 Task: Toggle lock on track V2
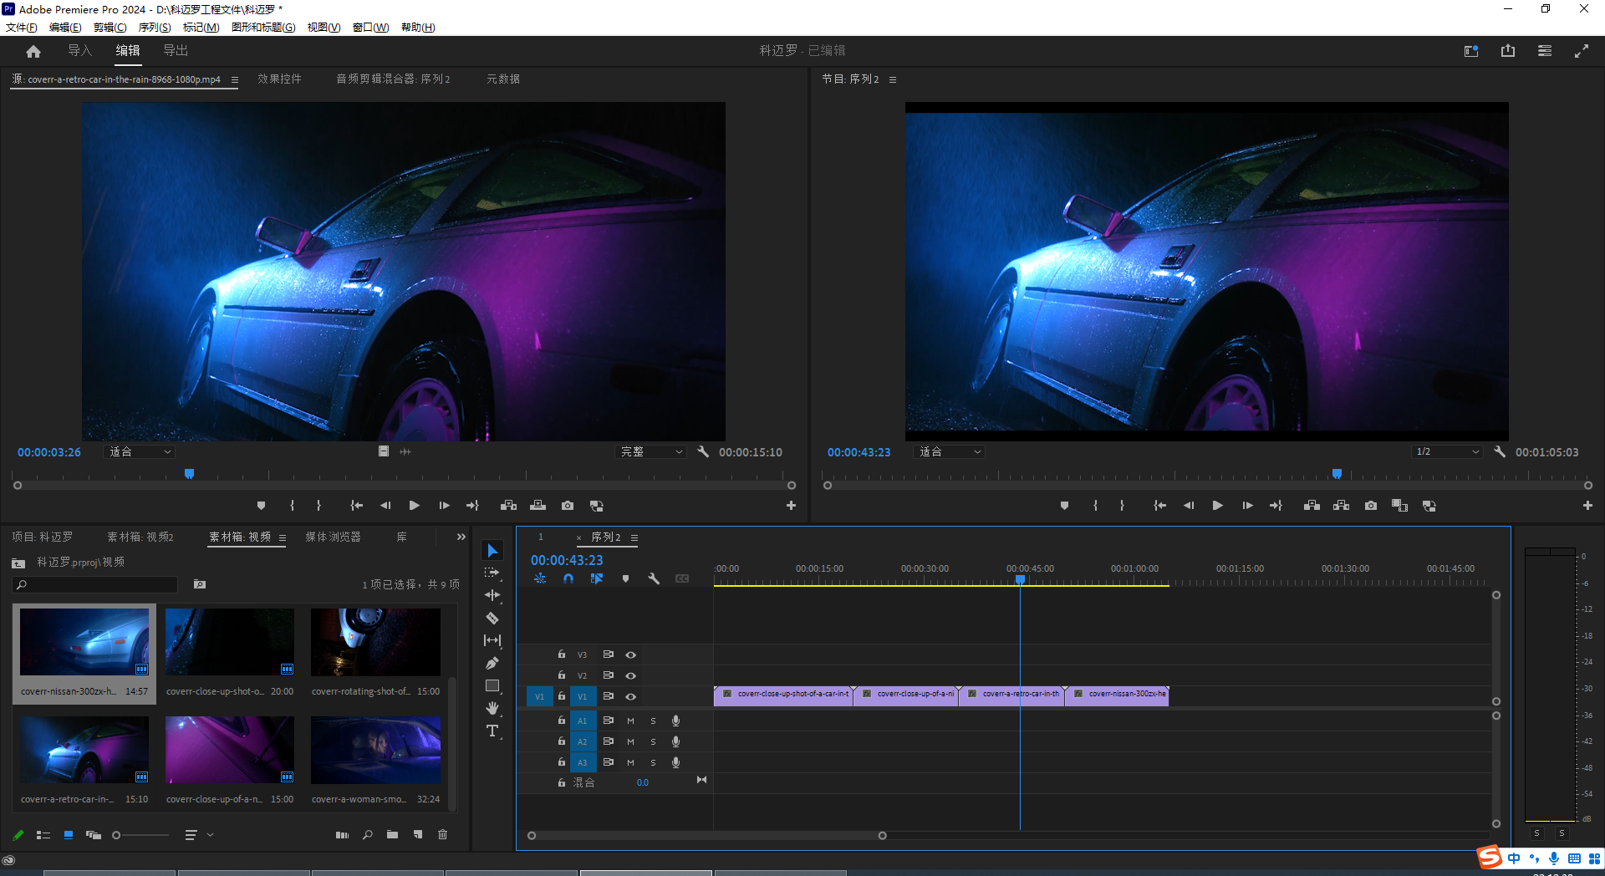coord(562,675)
